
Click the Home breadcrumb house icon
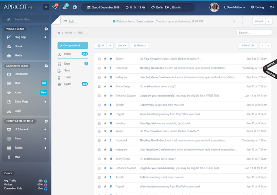[x=59, y=33]
